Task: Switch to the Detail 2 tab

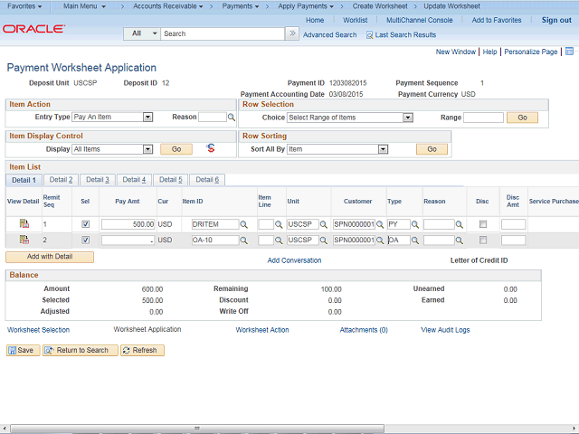Action: click(61, 180)
